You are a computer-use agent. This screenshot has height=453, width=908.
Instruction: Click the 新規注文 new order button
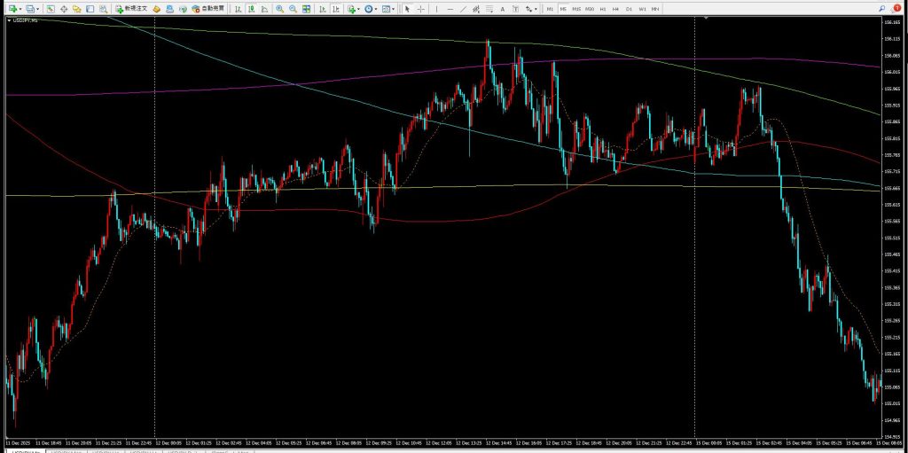coord(131,9)
